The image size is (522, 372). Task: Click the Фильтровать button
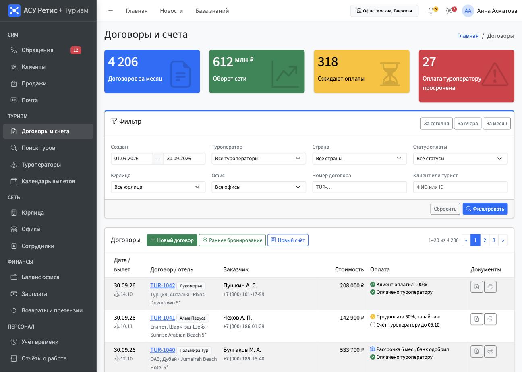coord(485,209)
